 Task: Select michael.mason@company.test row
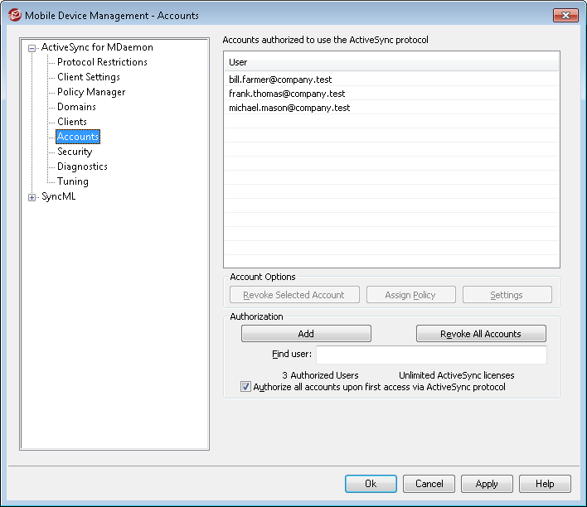[391, 108]
